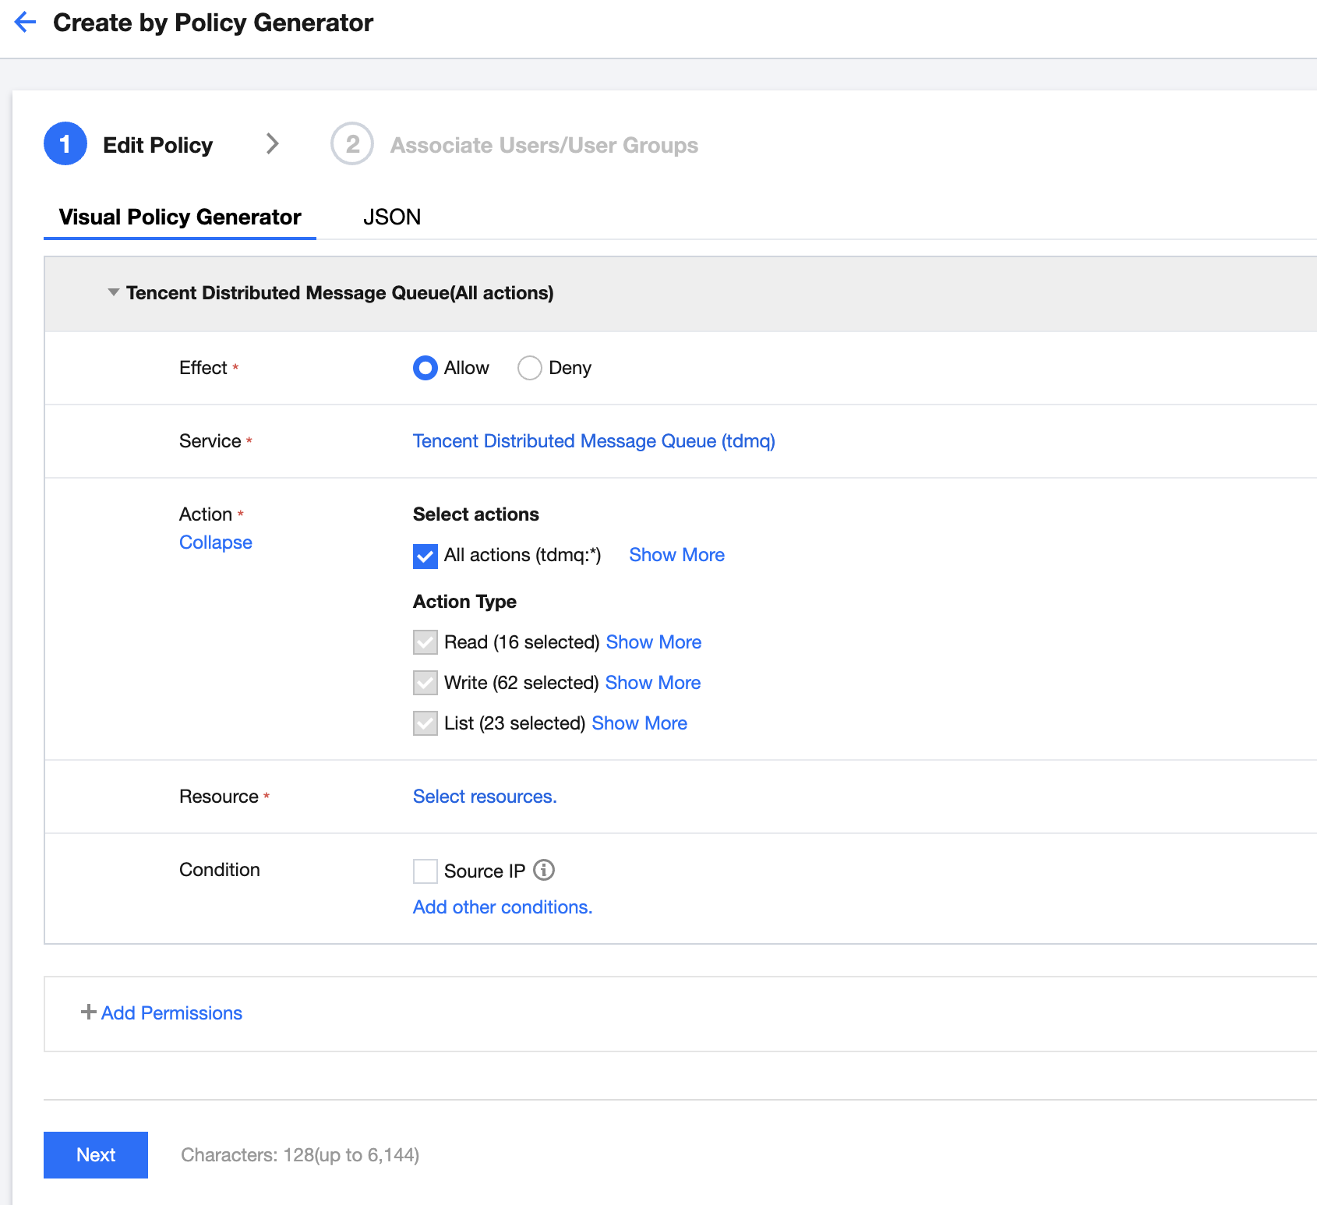
Task: Open the Source IP info tooltip icon
Action: coord(544,870)
